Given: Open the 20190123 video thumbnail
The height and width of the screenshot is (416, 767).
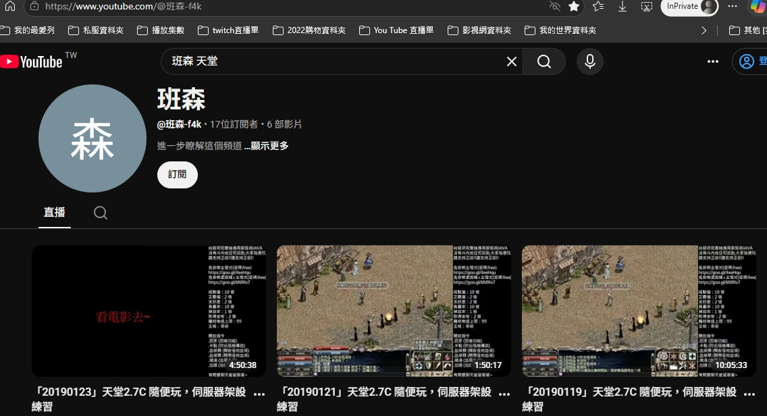Looking at the screenshot, I should coord(149,311).
